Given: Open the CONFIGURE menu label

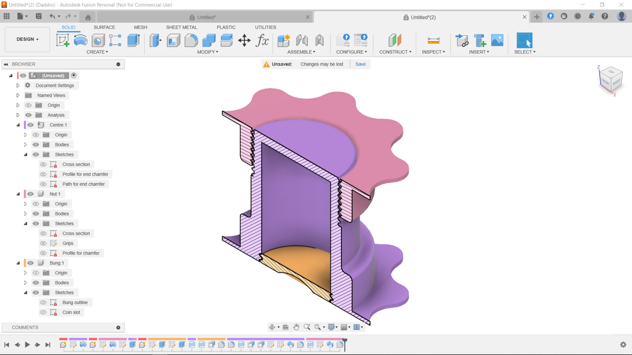Looking at the screenshot, I should click(x=352, y=52).
